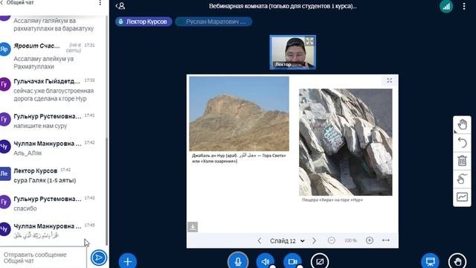Click Яровит avatar in chat
The image size is (476, 268).
[4, 49]
